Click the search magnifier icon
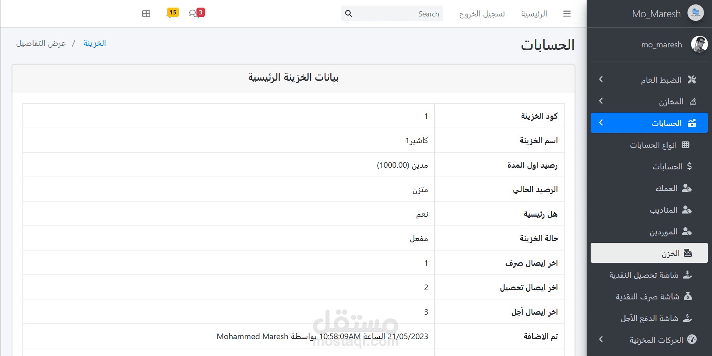Screen dimensions: 712x356 coord(348,14)
